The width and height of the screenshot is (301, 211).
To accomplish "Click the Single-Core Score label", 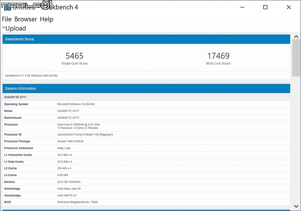I will [x=74, y=63].
